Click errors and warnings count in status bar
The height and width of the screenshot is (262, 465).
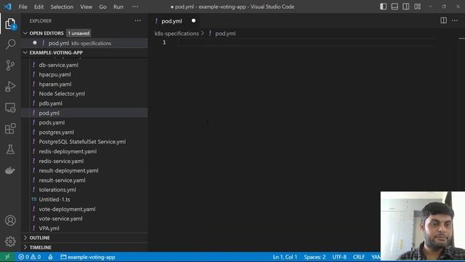tap(29, 257)
